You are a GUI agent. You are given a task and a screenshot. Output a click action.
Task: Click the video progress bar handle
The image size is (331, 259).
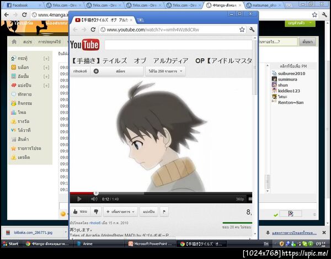click(x=96, y=193)
